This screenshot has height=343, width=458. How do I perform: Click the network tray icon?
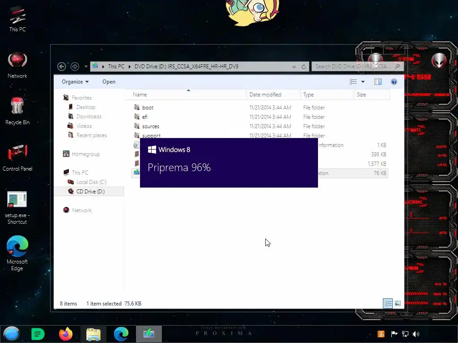point(405,334)
